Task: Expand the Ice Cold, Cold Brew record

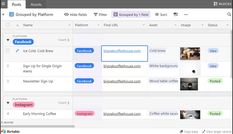Action: point(17,51)
